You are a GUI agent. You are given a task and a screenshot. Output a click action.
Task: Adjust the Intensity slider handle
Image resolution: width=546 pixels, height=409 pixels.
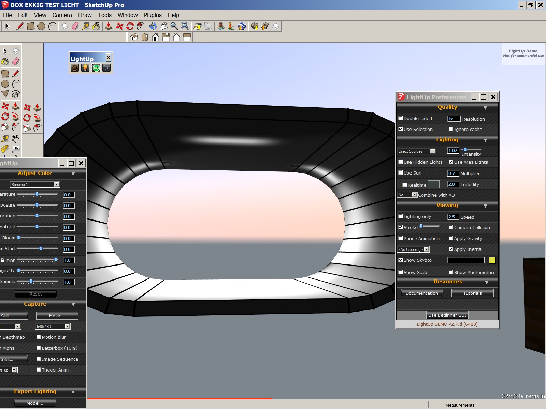click(465, 150)
